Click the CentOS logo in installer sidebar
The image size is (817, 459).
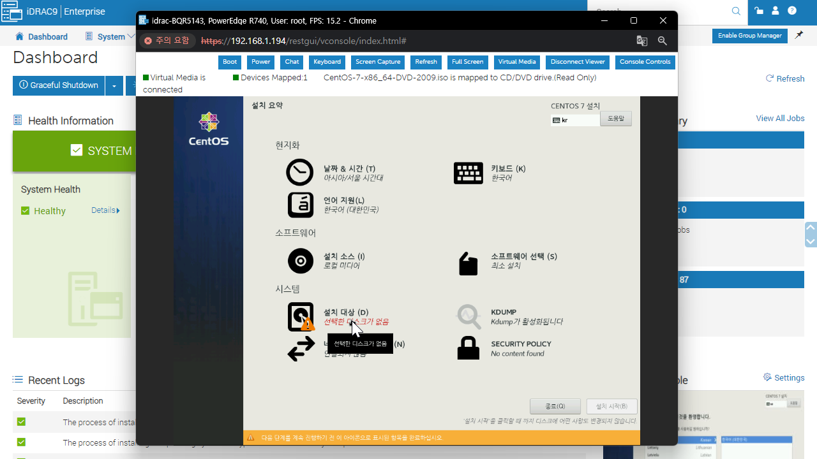click(209, 129)
